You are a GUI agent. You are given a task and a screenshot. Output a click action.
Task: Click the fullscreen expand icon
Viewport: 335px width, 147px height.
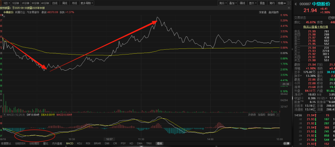tap(289, 3)
